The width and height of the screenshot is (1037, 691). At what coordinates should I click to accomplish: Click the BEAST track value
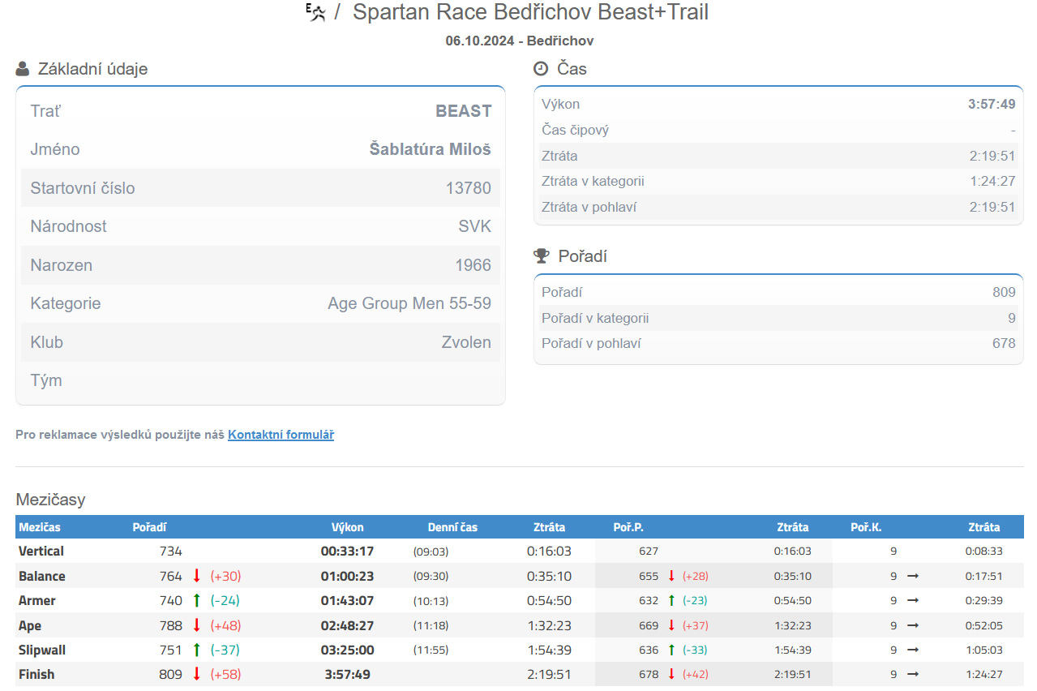coord(464,111)
